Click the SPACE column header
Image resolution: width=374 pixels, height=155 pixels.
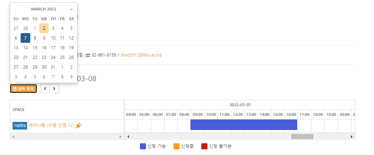pos(67,109)
